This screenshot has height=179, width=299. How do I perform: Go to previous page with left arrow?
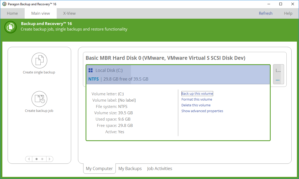[x=29, y=159]
